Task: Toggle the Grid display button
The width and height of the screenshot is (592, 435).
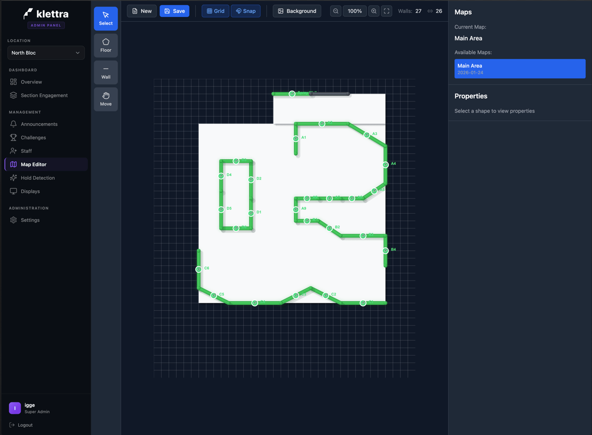Action: (x=216, y=11)
